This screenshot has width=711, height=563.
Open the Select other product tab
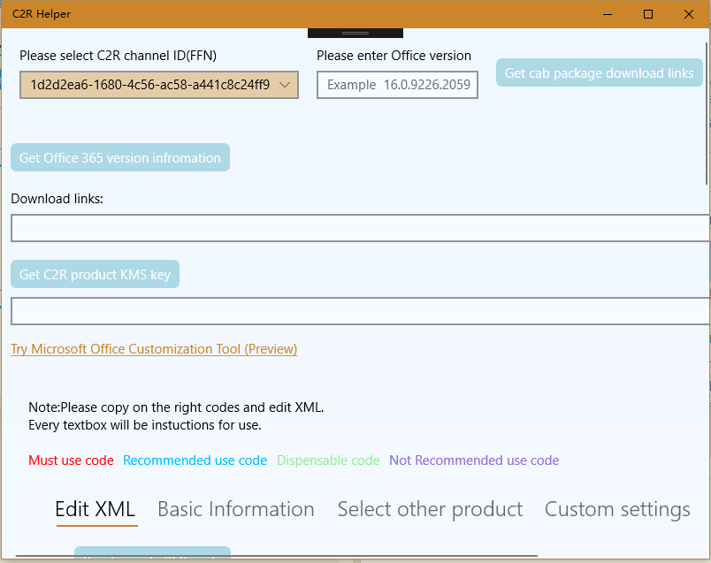(x=430, y=509)
